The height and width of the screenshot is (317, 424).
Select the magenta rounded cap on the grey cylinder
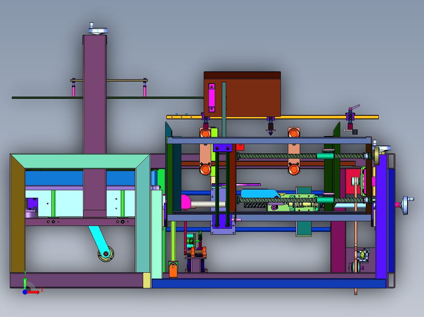pos(186,202)
